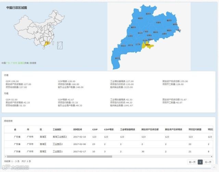Select 清远市 on the Guangdong map

point(140,18)
